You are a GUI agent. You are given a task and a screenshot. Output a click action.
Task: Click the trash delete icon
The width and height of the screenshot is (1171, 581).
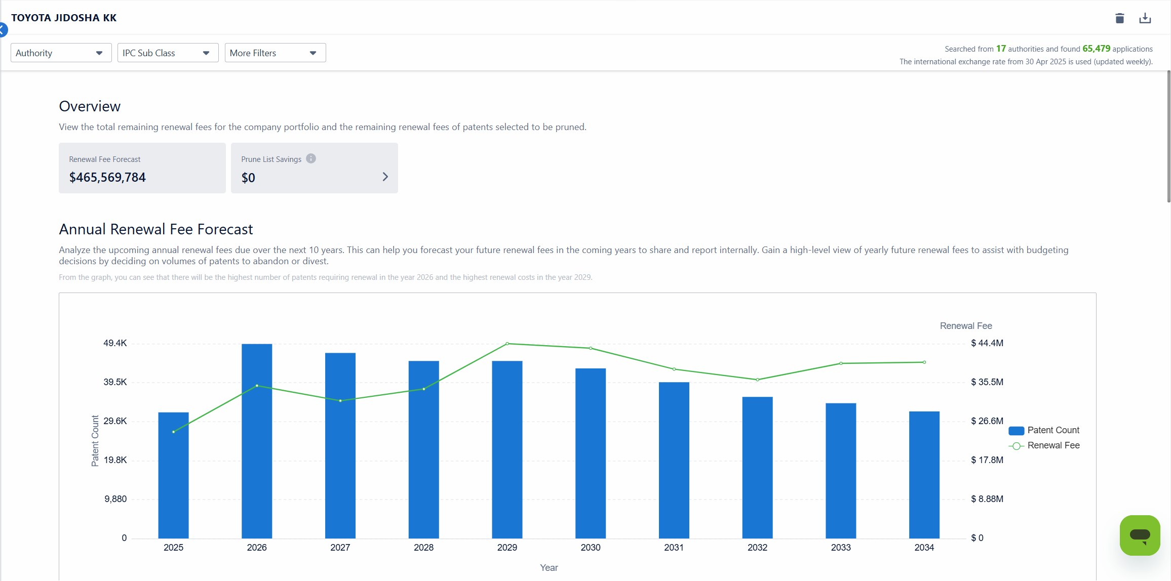(1119, 19)
